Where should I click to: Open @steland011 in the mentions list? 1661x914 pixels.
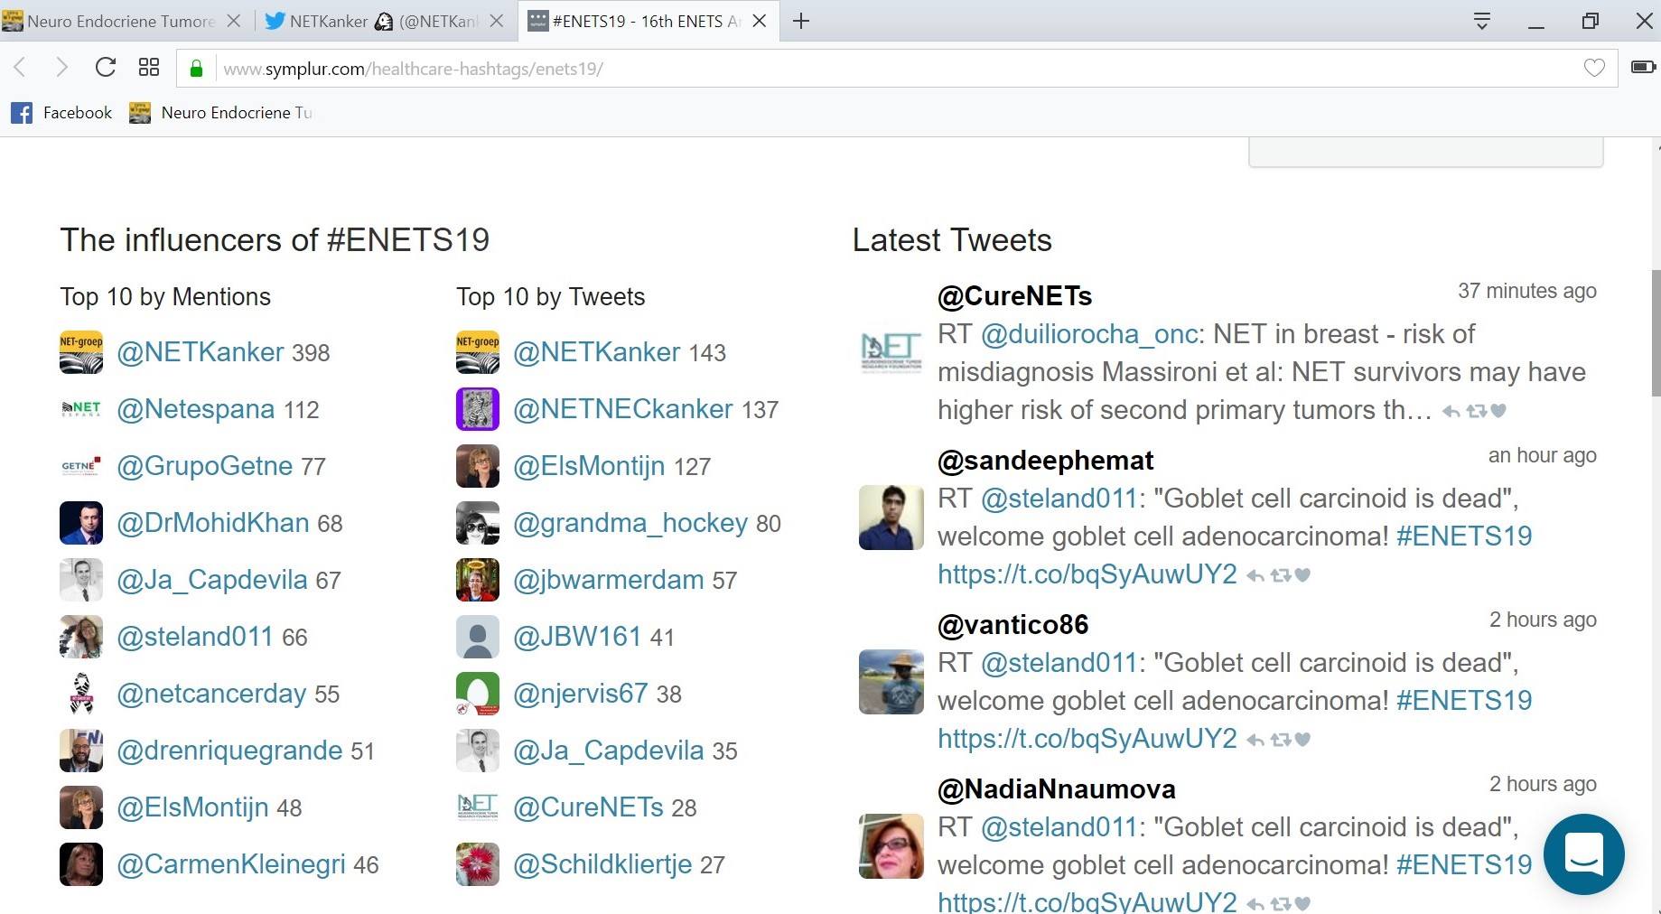tap(195, 637)
